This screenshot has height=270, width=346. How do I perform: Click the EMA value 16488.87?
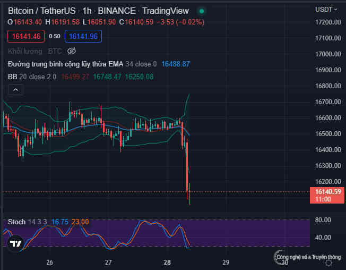(x=176, y=64)
